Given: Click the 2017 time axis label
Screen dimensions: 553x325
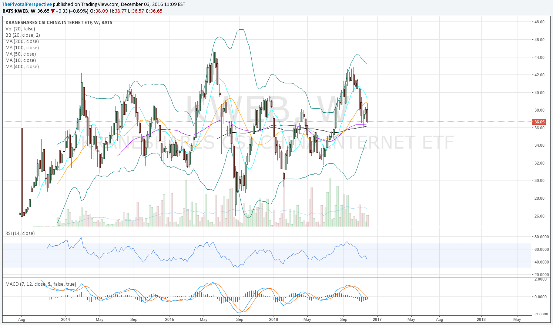Looking at the screenshot, I should (377, 319).
